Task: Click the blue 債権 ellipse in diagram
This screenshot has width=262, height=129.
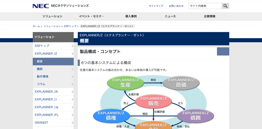Action: click(111, 115)
